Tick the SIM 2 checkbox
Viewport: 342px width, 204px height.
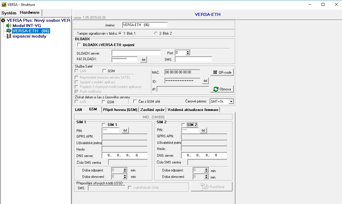(x=183, y=125)
